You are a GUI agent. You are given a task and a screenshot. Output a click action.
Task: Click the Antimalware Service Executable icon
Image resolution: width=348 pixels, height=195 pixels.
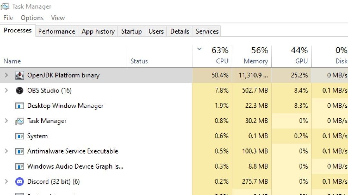(20, 151)
